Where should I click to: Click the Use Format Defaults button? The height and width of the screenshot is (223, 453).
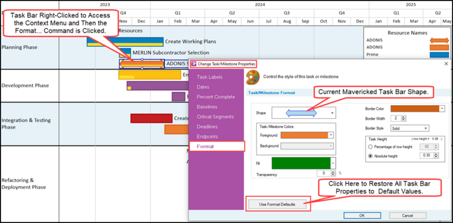tap(277, 204)
